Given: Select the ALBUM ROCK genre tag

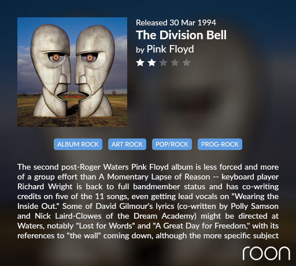Looking at the screenshot, I should [78, 144].
